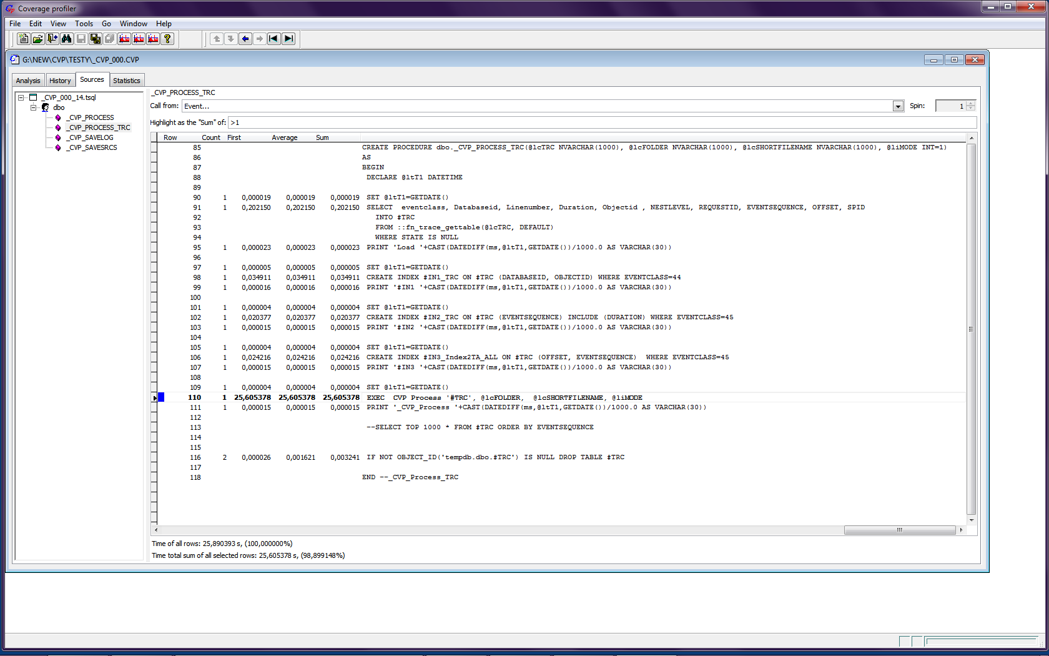This screenshot has height=656, width=1049.
Task: Click the horizontal scrollbar left arrow
Action: [155, 530]
